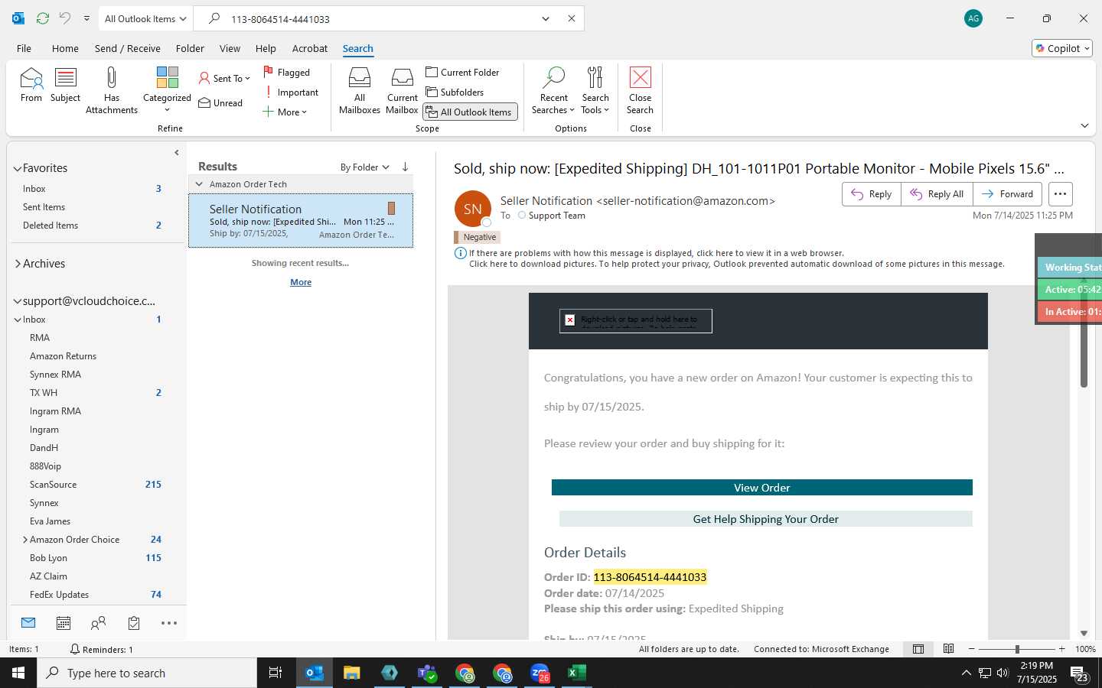The width and height of the screenshot is (1102, 688).
Task: Click the zoom slider handle
Action: (1017, 649)
